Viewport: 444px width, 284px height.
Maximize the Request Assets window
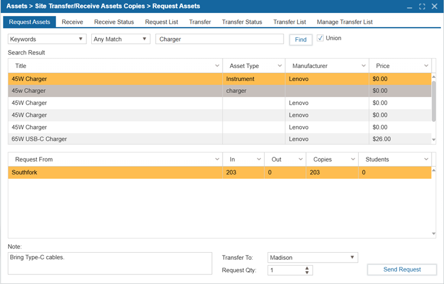(422, 7)
